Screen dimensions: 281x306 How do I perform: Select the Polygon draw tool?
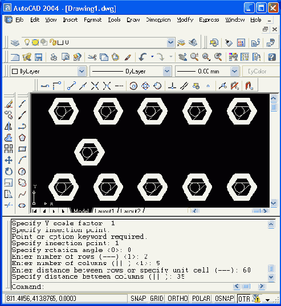[22, 138]
